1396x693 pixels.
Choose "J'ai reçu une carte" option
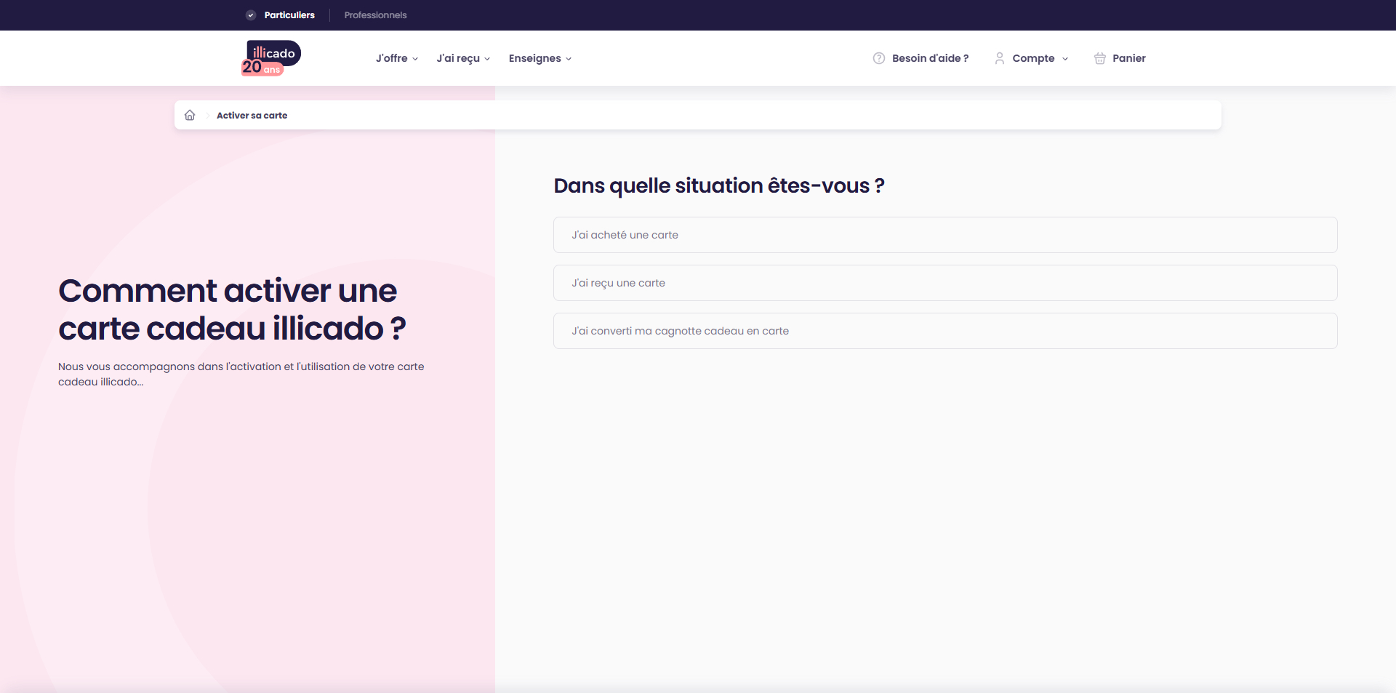click(945, 283)
